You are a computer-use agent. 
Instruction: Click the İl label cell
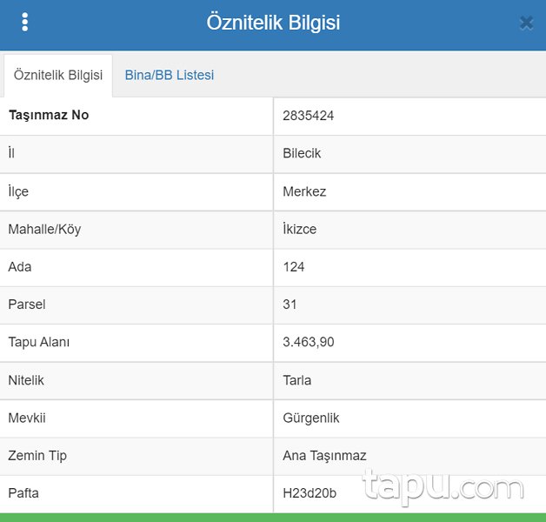coord(136,154)
